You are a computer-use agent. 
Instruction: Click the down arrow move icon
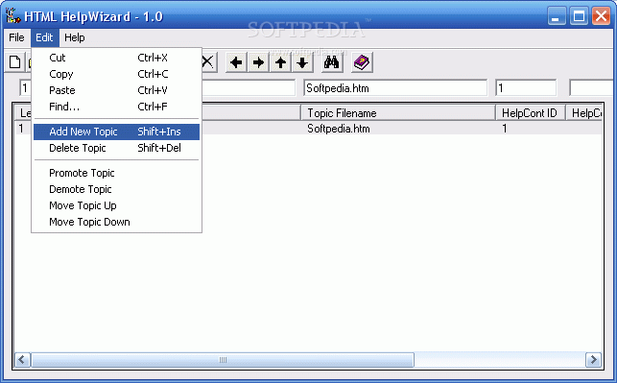[x=302, y=62]
